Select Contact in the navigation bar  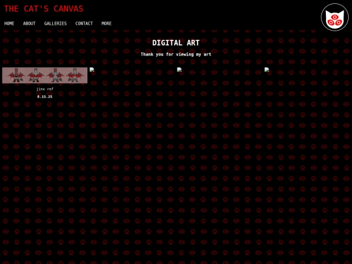tap(84, 23)
